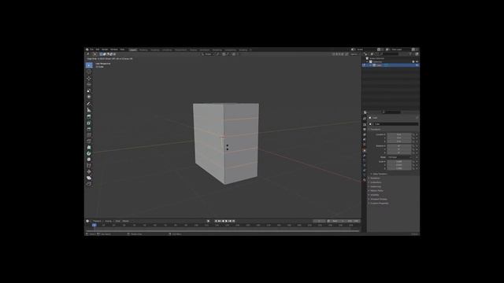Viewport: 504px width, 283px height.
Task: Collapse the Transform panel
Action: (x=375, y=129)
